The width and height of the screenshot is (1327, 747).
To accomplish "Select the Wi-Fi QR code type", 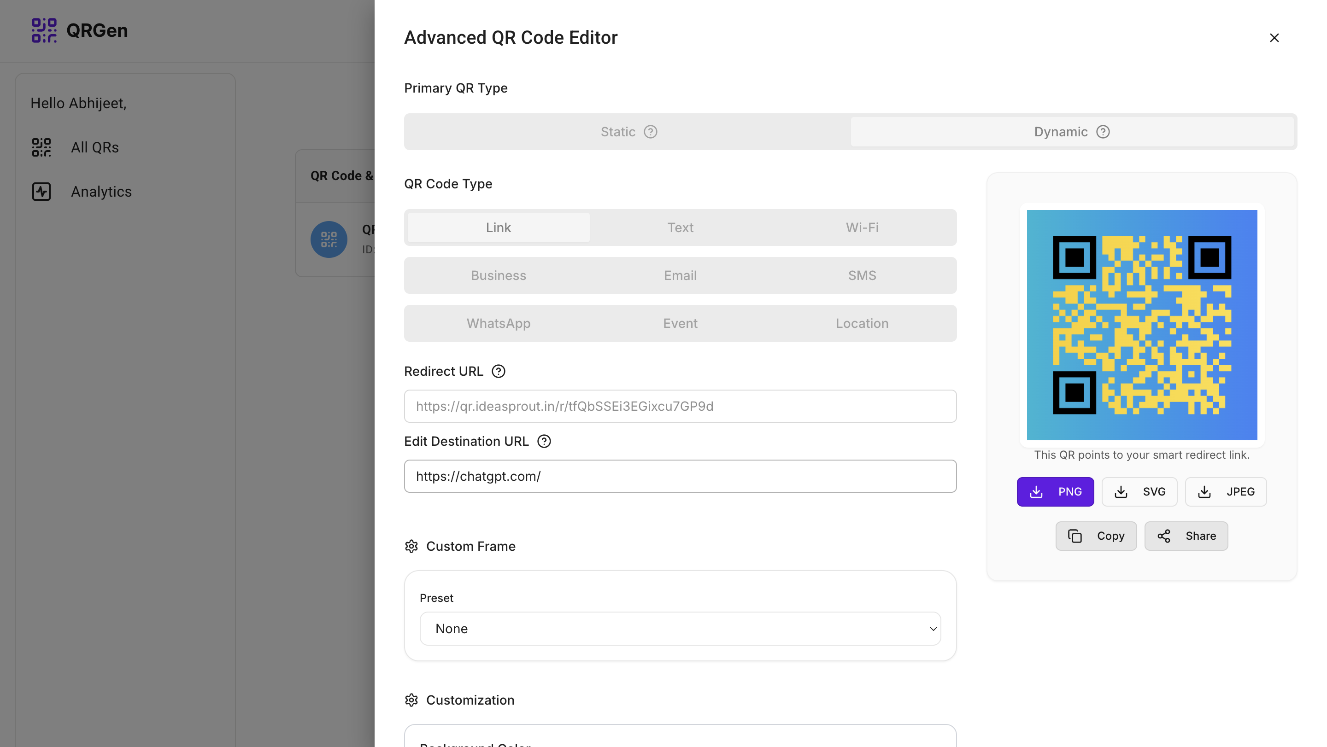I will pyautogui.click(x=862, y=227).
